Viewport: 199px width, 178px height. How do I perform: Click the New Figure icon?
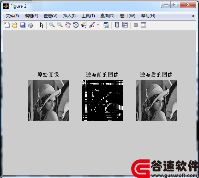tap(7, 25)
